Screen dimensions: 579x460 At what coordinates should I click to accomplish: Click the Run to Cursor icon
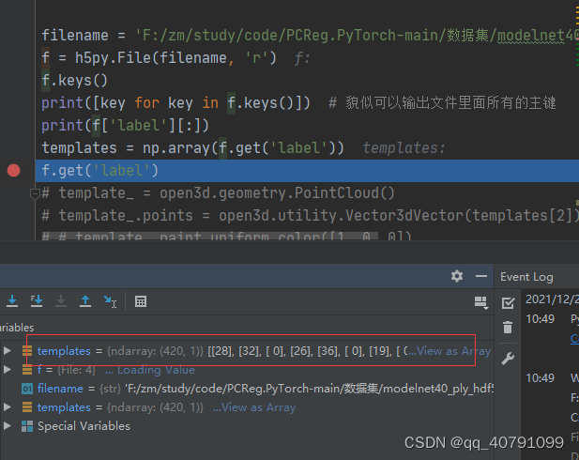click(x=110, y=301)
